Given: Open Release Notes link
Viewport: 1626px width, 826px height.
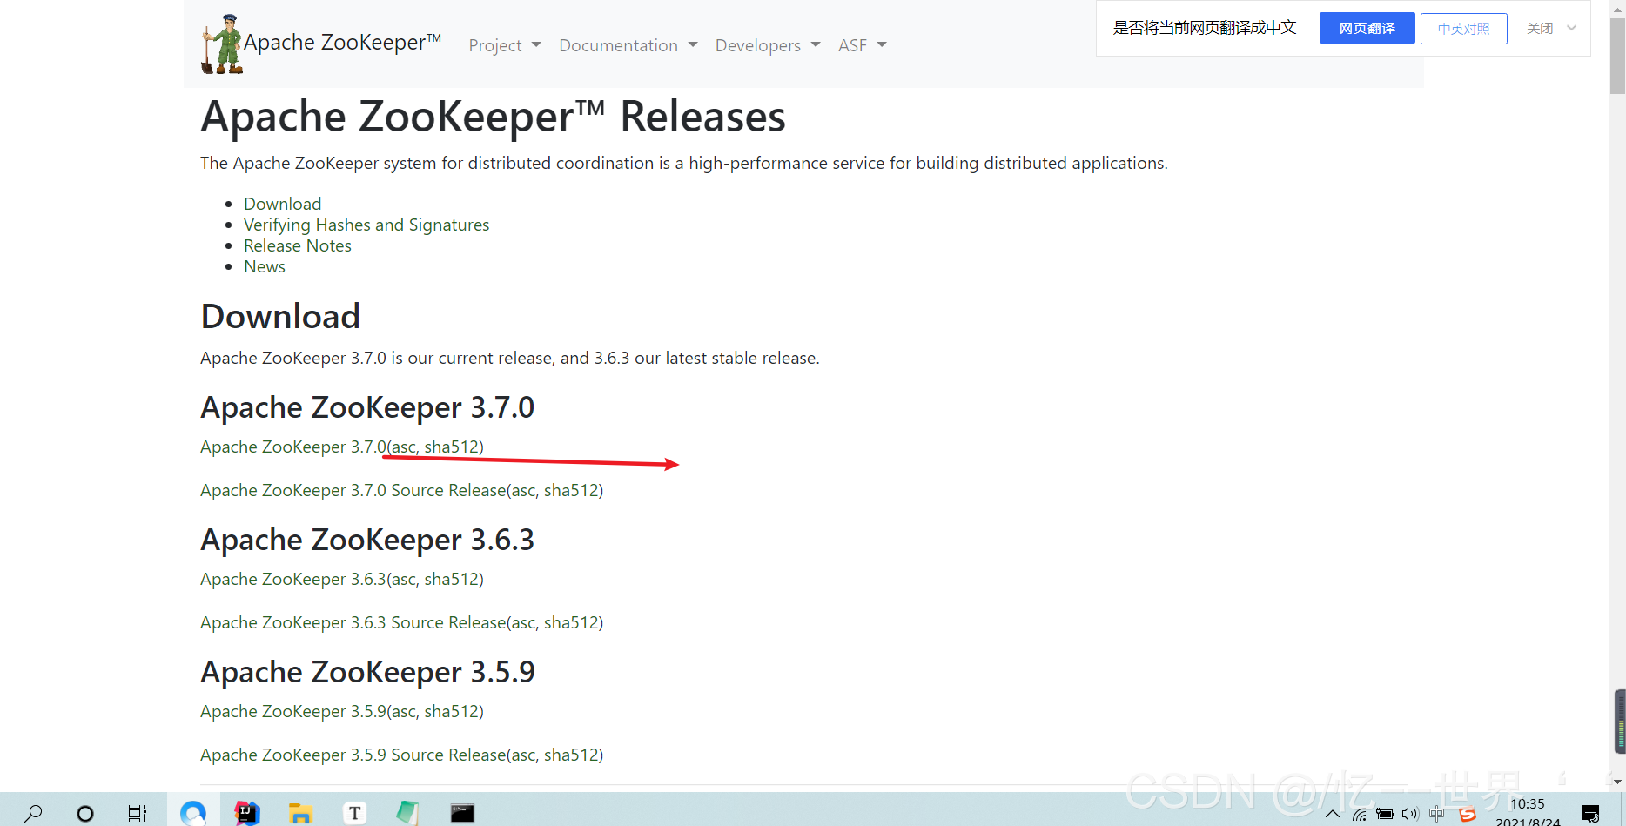Looking at the screenshot, I should (x=298, y=245).
